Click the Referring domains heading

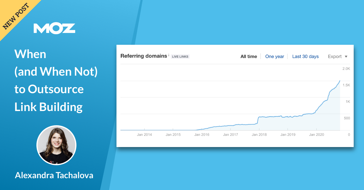(x=144, y=56)
